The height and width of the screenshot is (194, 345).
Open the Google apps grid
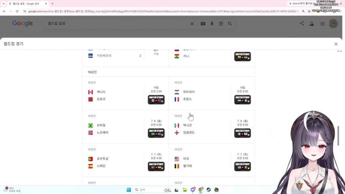tap(322, 23)
